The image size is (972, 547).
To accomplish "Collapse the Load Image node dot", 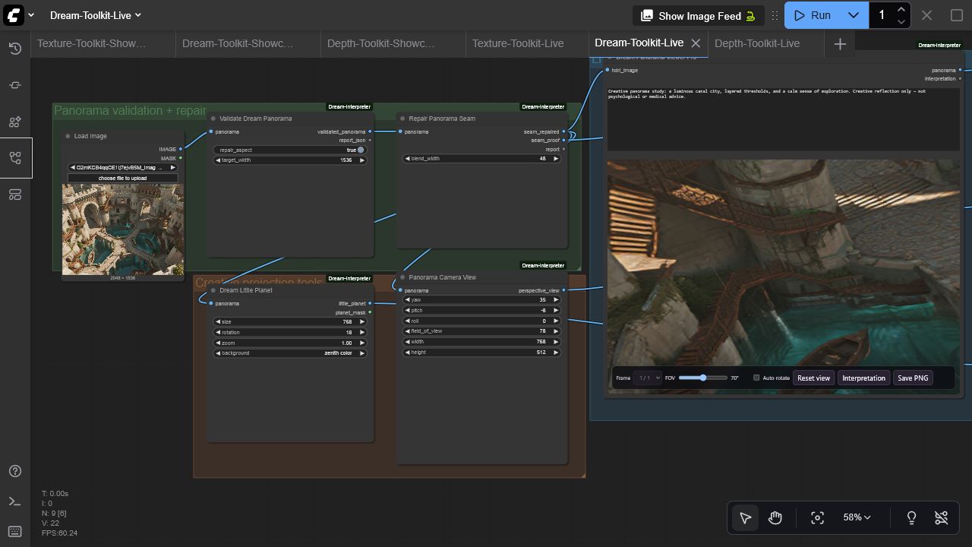I will pos(68,137).
